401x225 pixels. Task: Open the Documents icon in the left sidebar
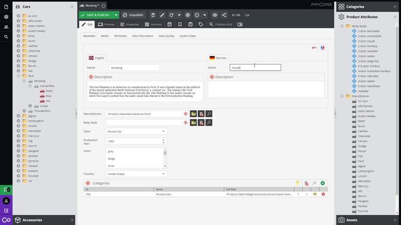tap(6, 7)
